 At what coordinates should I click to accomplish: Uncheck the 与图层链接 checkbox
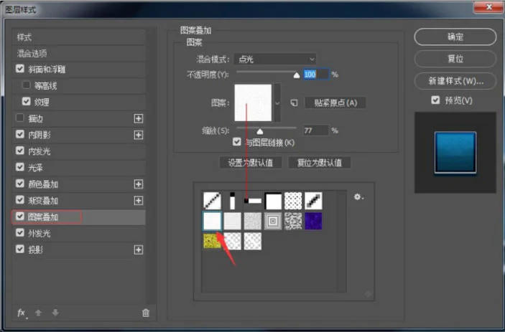coord(237,142)
